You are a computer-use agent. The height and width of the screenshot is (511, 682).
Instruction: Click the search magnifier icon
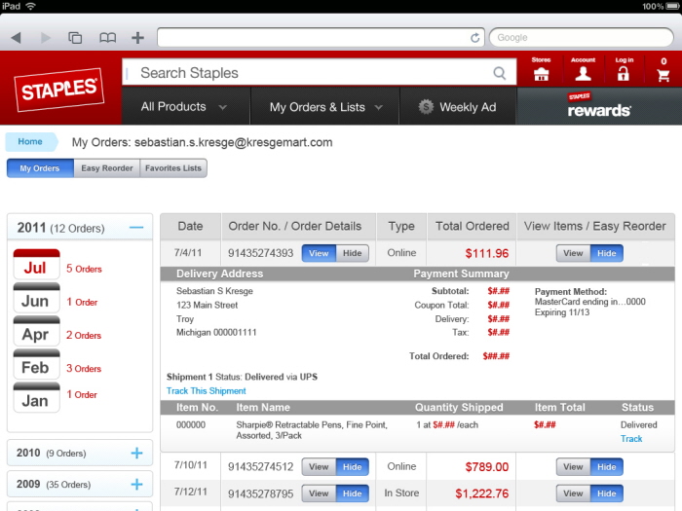[500, 73]
